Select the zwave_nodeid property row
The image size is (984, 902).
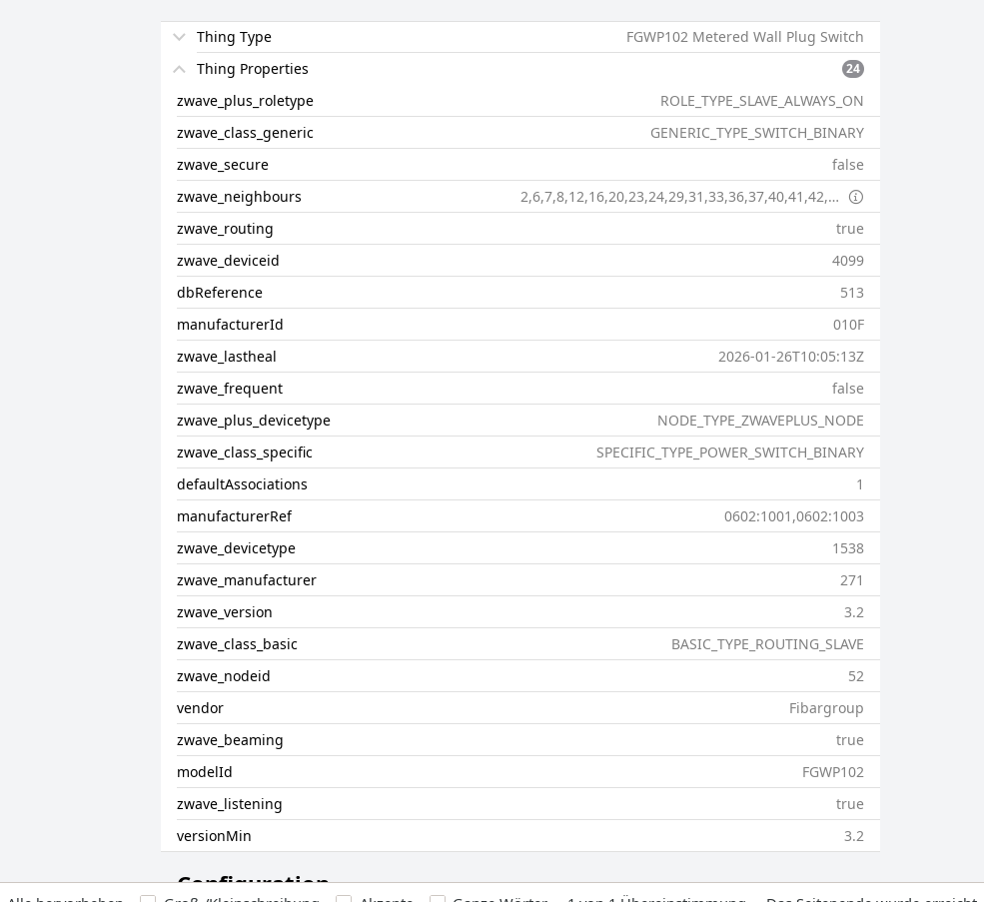click(x=519, y=676)
